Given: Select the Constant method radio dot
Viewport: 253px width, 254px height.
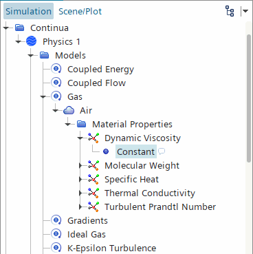Looking at the screenshot, I should pyautogui.click(x=106, y=151).
